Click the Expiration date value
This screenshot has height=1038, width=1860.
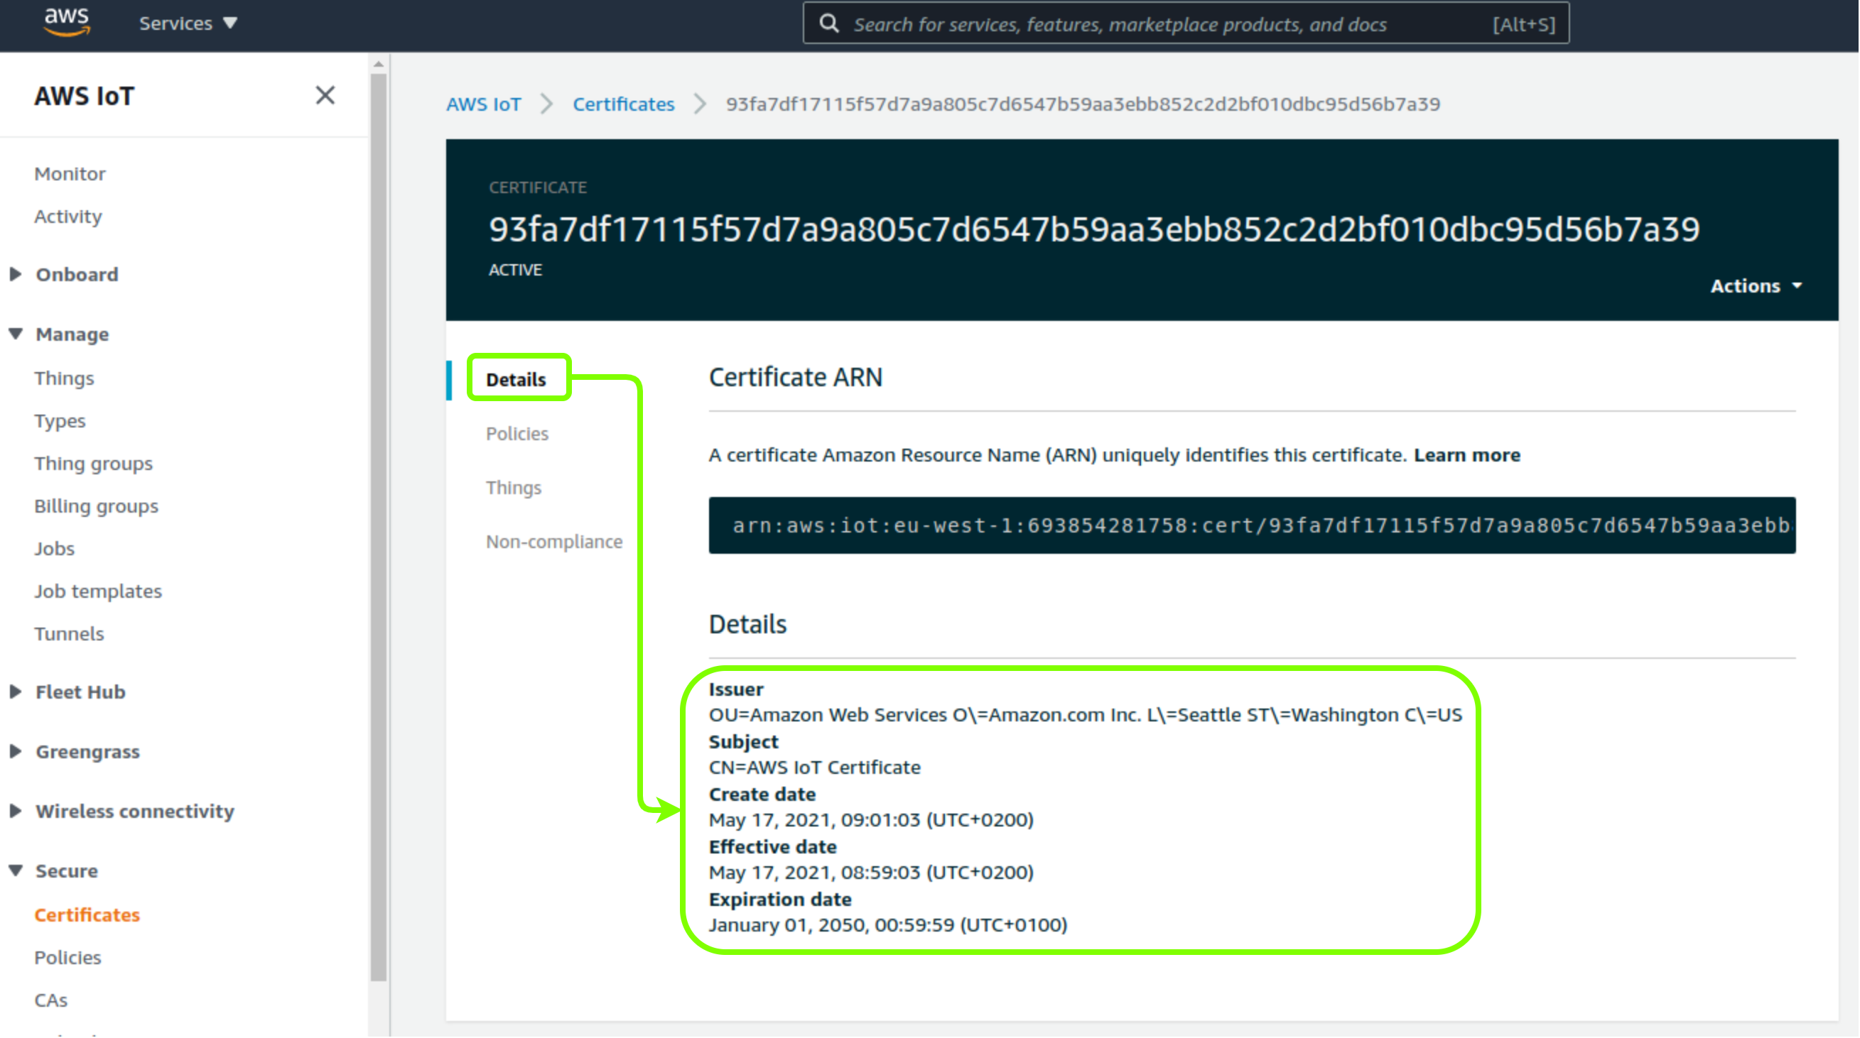point(888,927)
